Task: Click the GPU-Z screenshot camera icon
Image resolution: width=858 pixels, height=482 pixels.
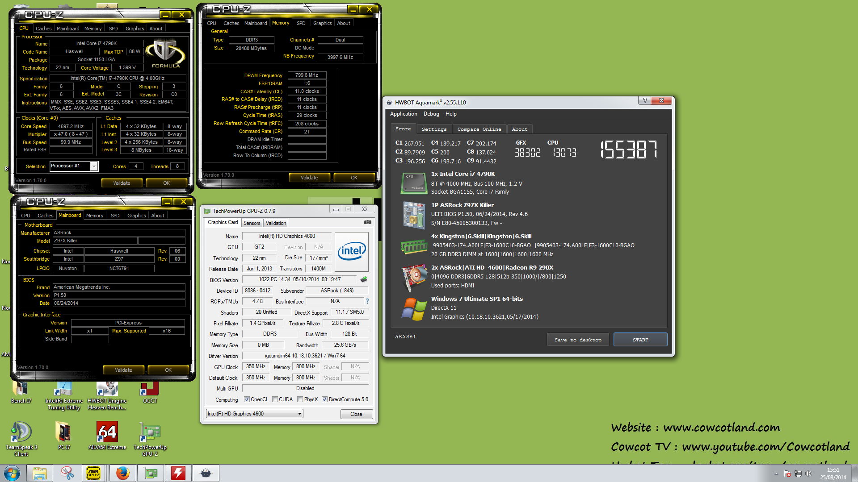Action: (x=367, y=222)
